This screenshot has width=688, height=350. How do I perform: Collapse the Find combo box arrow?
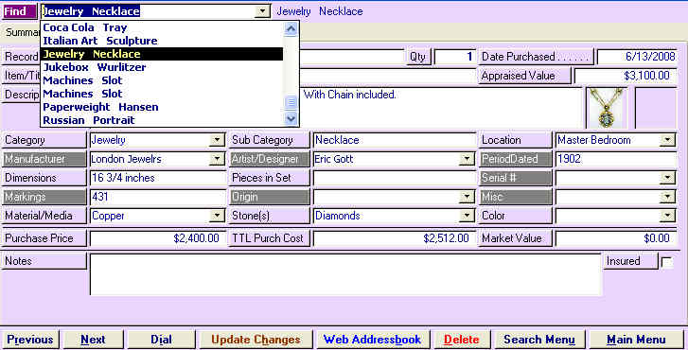coord(262,11)
